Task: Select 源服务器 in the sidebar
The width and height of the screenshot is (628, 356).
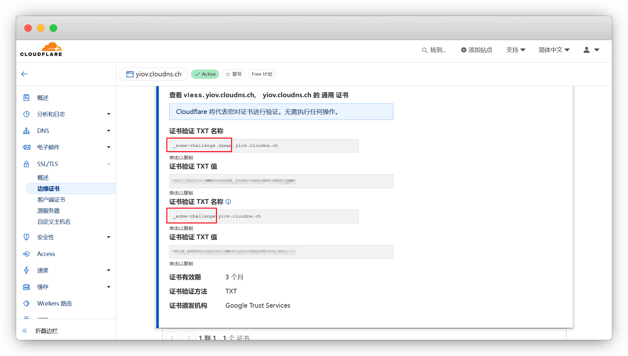Action: point(49,211)
